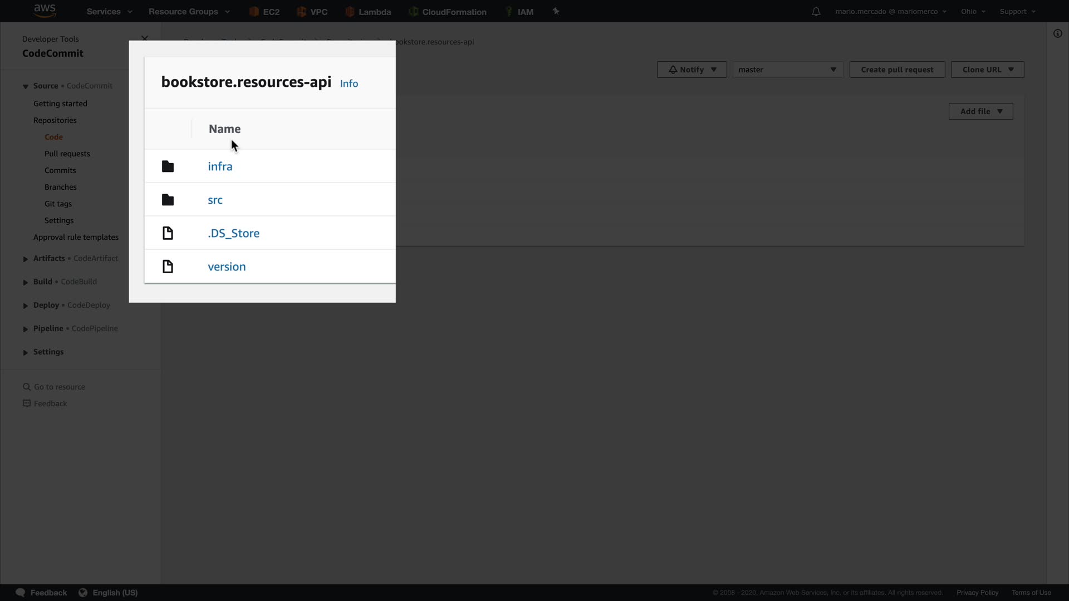Viewport: 1069px width, 601px height.
Task: Expand the Services menu
Action: 109,12
